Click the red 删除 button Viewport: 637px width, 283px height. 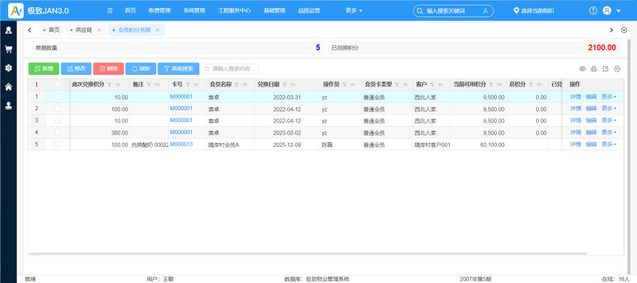(x=109, y=68)
